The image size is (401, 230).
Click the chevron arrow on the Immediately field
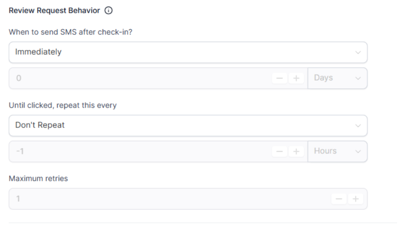click(x=358, y=53)
